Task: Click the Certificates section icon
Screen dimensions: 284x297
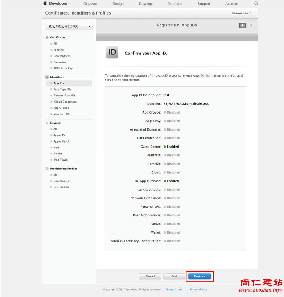Action: coord(47,37)
